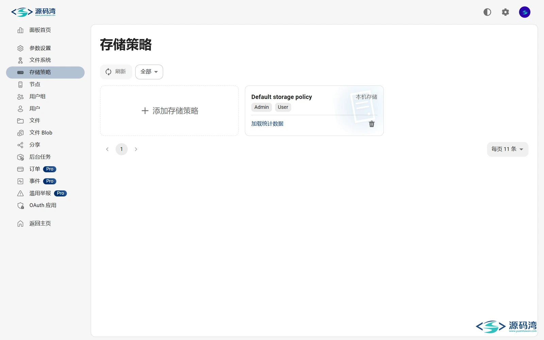544x340 pixels.
Task: Click 添加存储策略 to add a policy
Action: 169,111
